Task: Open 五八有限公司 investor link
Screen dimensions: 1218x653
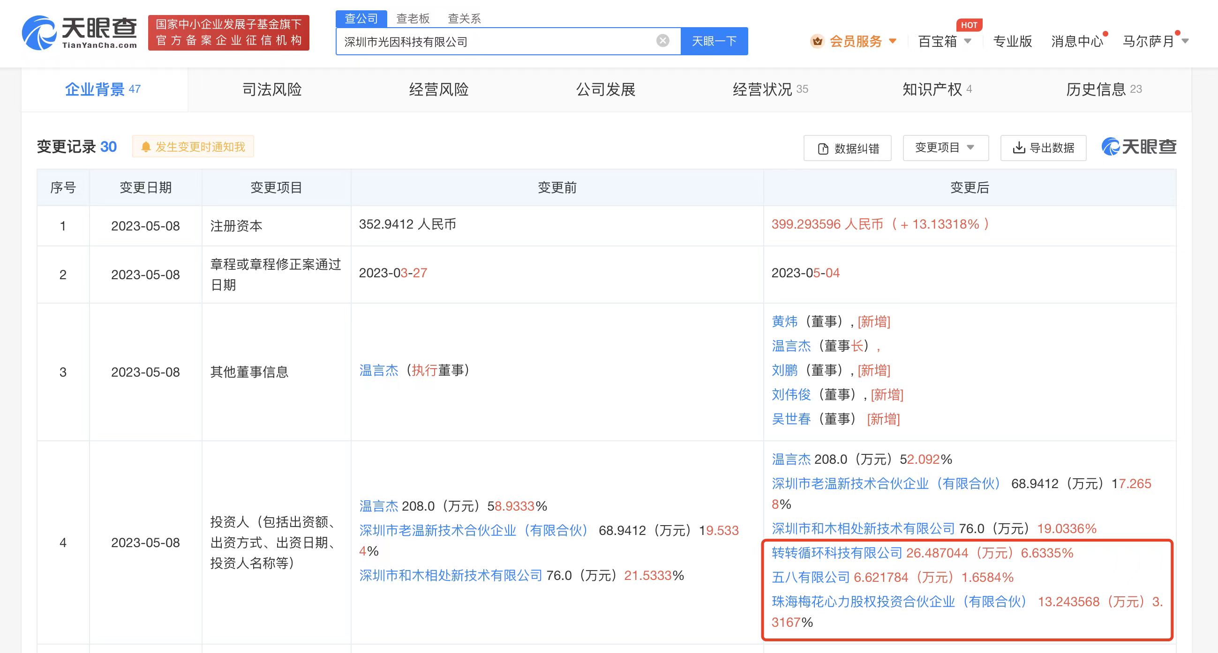Action: (x=811, y=578)
